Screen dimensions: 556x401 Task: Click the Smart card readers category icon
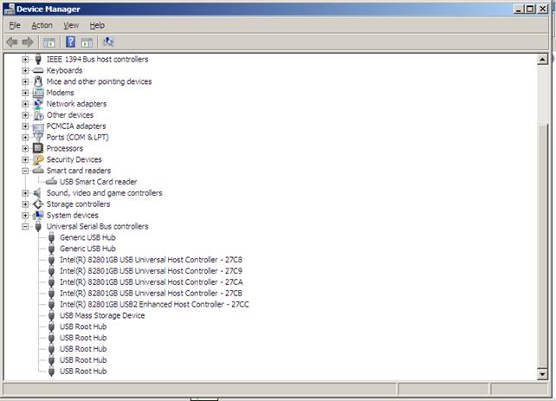tap(38, 171)
